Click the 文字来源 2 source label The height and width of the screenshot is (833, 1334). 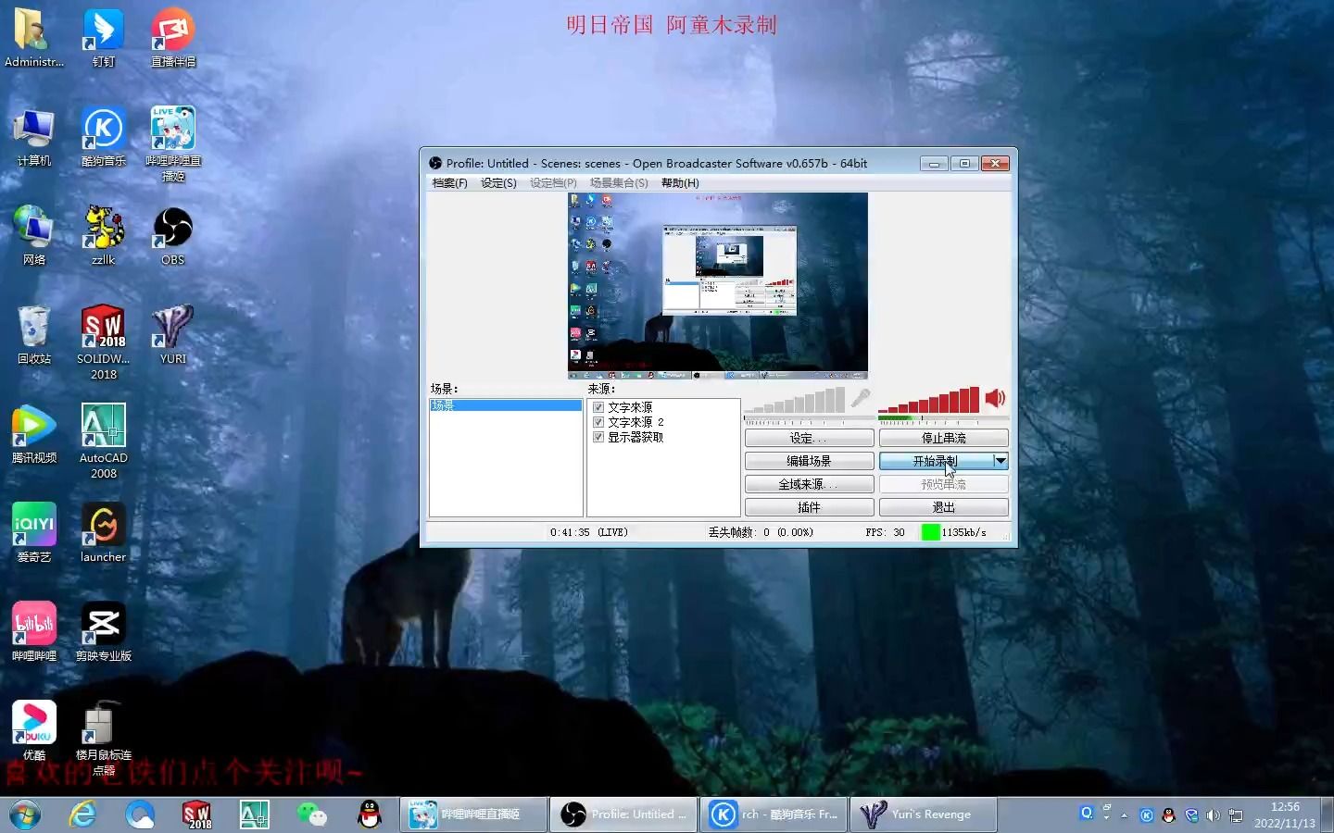tap(636, 422)
